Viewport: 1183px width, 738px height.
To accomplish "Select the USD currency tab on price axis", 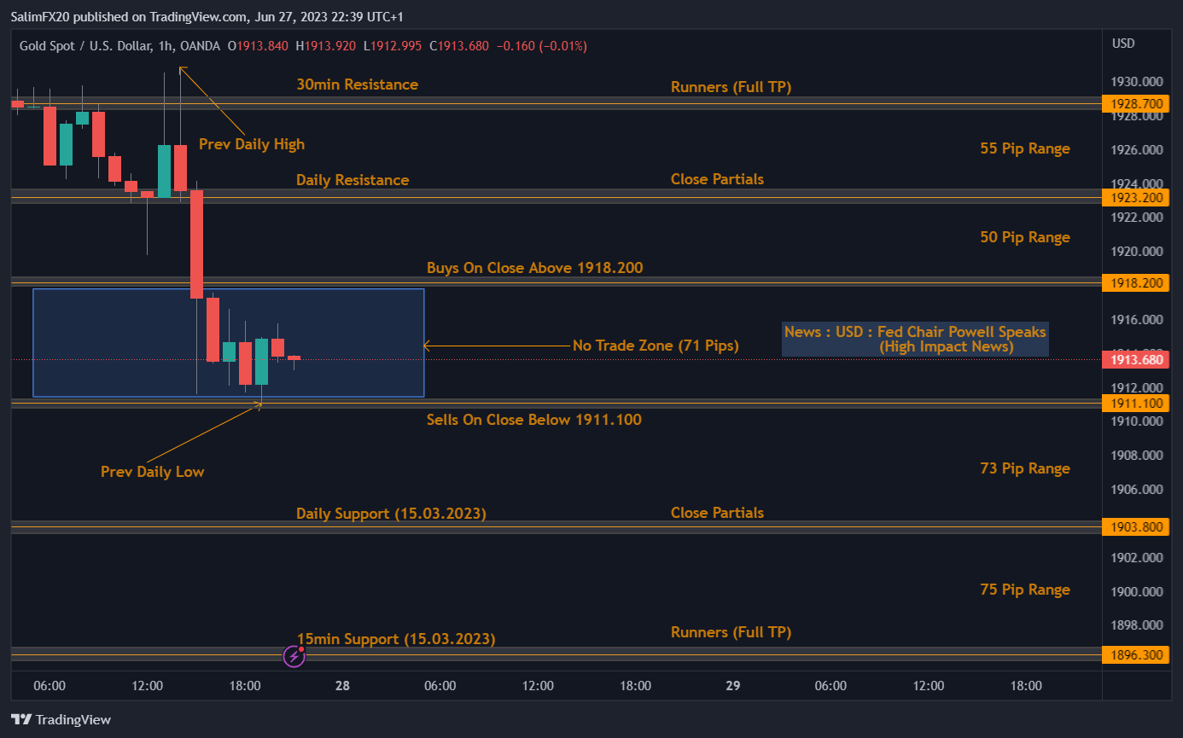I will coord(1124,43).
